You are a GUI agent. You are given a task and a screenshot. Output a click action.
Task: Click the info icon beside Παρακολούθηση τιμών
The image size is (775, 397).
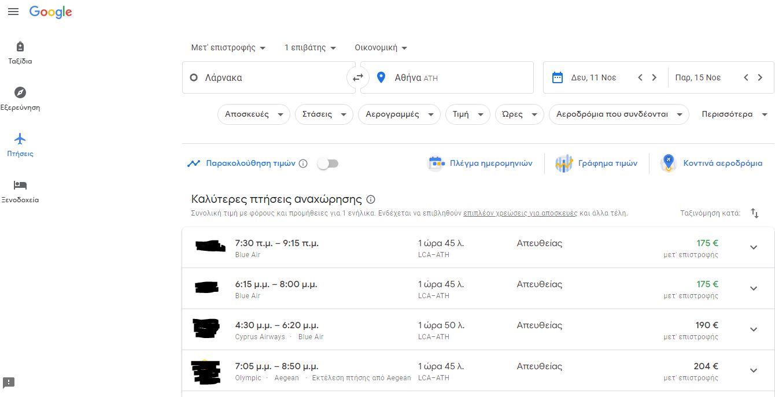[x=303, y=164]
